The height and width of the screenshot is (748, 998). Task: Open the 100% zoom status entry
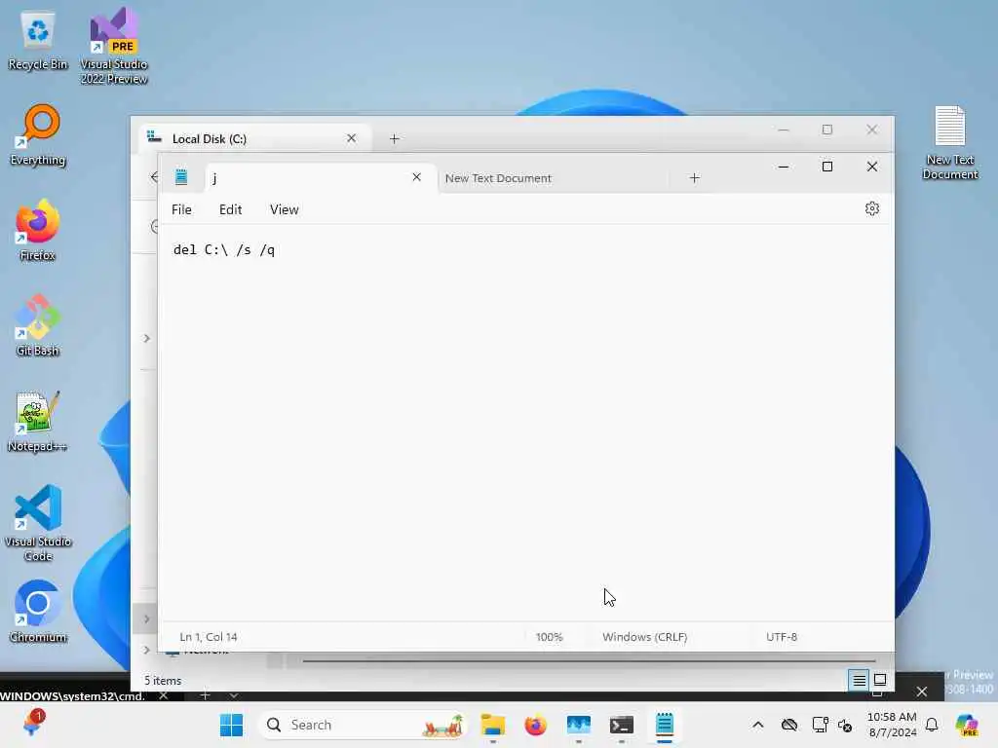(x=550, y=637)
